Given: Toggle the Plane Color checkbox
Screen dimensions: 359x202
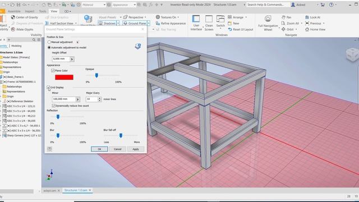Looking at the screenshot, I should click(x=53, y=71).
